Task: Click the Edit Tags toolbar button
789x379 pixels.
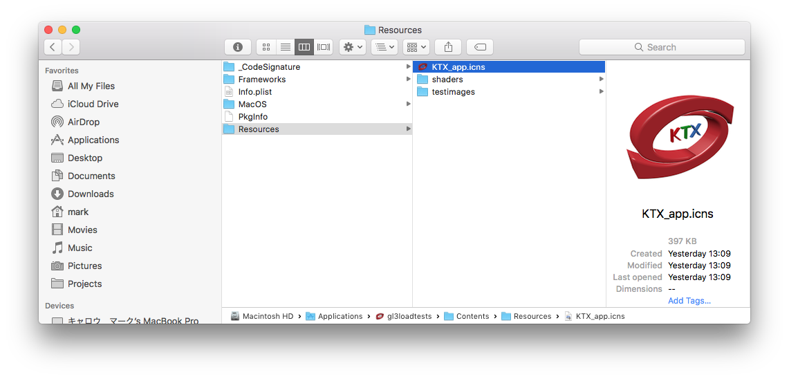Action: [x=480, y=47]
